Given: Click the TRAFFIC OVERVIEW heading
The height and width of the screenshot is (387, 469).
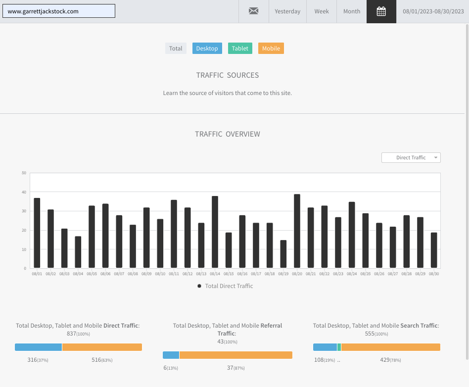Looking at the screenshot, I should (227, 134).
